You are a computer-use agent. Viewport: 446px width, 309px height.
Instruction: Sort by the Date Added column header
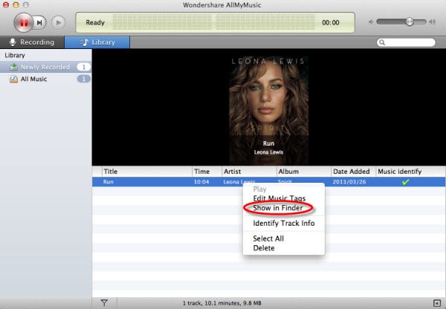(353, 172)
